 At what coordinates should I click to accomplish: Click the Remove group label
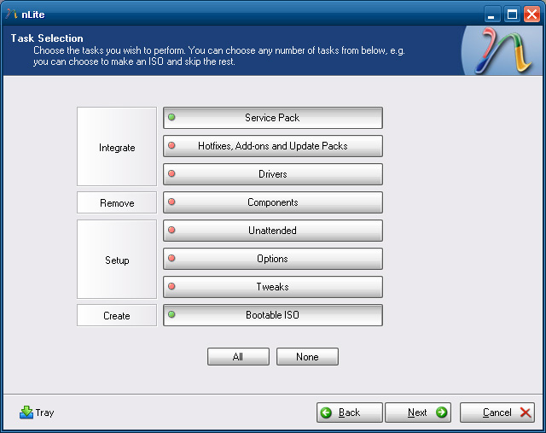click(117, 202)
